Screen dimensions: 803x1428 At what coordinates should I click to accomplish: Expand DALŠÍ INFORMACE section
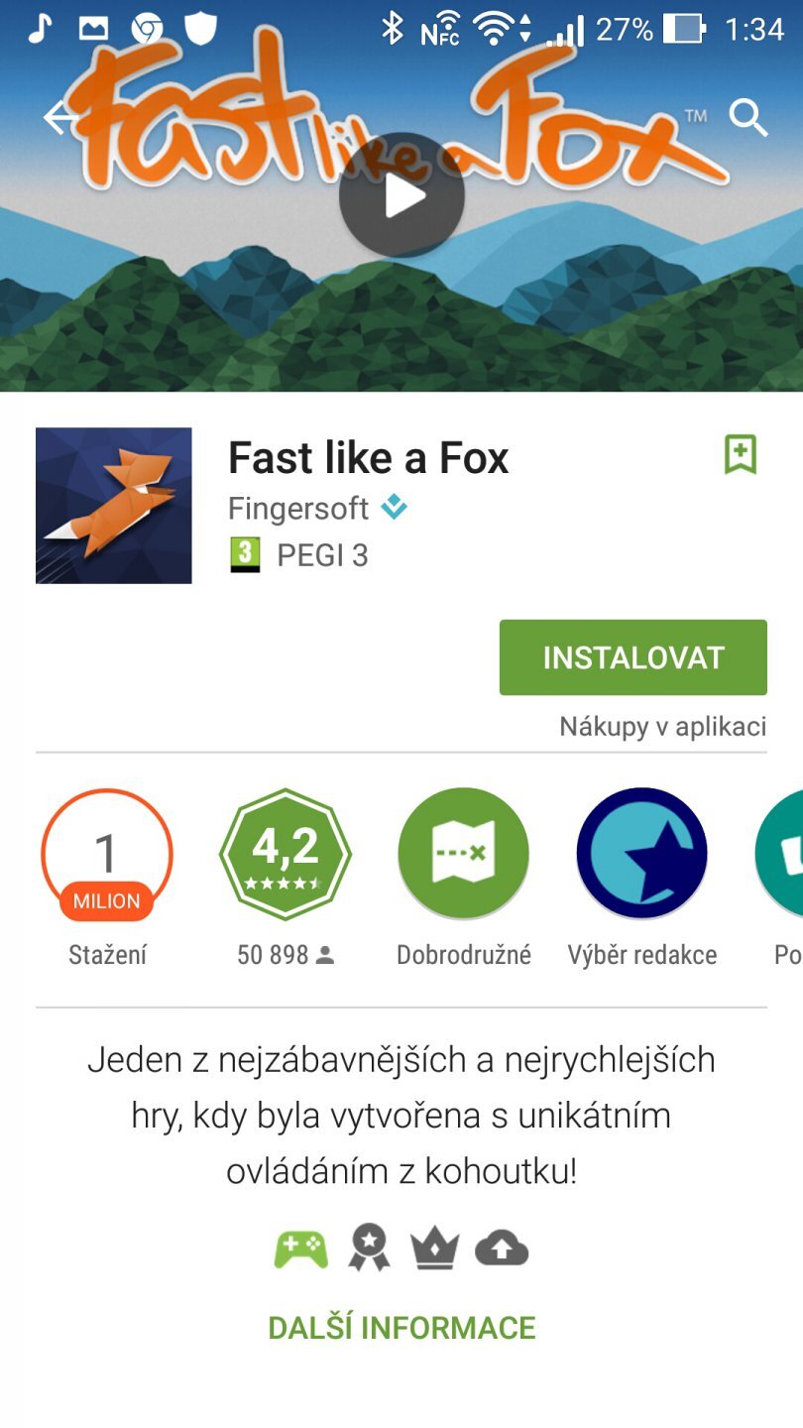pos(401,1328)
